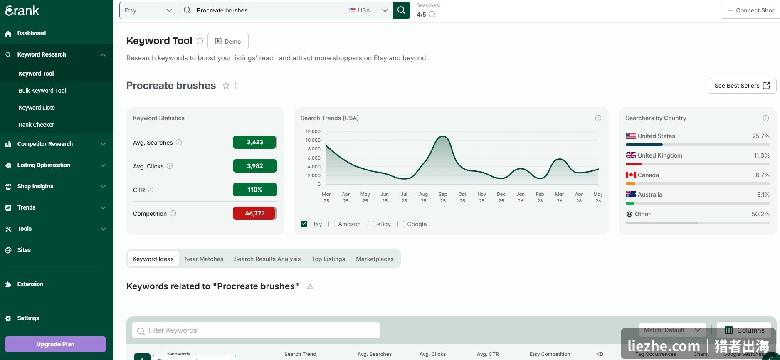Expand the Listing Optimization chevron
This screenshot has width=780, height=360.
(103, 165)
